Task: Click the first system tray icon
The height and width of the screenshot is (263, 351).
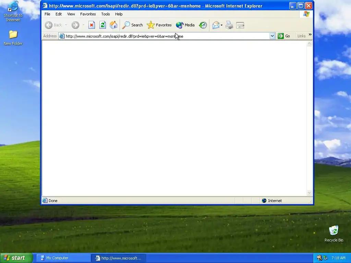Action: [x=319, y=258]
